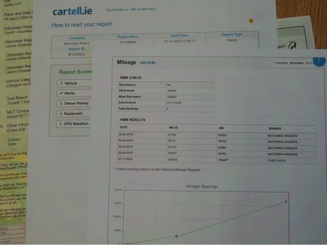
Task: Click the yellow plus icon
Action: coord(251,21)
